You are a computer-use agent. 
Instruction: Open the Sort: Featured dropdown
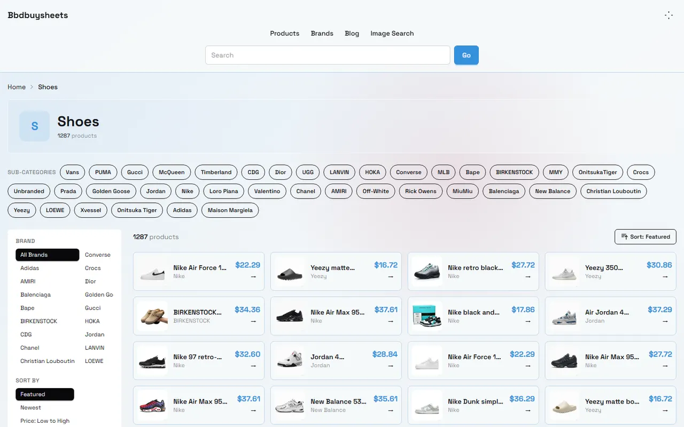646,236
